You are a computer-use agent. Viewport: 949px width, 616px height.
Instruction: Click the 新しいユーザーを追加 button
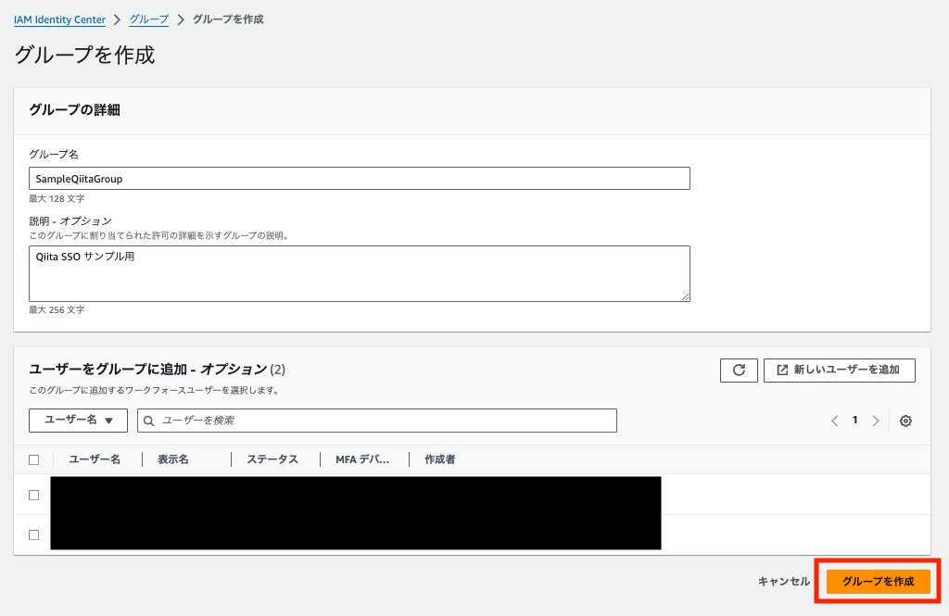pos(839,370)
